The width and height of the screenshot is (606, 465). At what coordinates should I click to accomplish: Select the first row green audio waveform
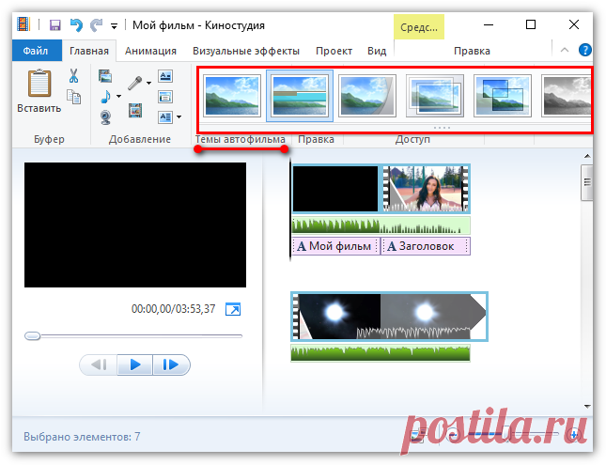381,225
